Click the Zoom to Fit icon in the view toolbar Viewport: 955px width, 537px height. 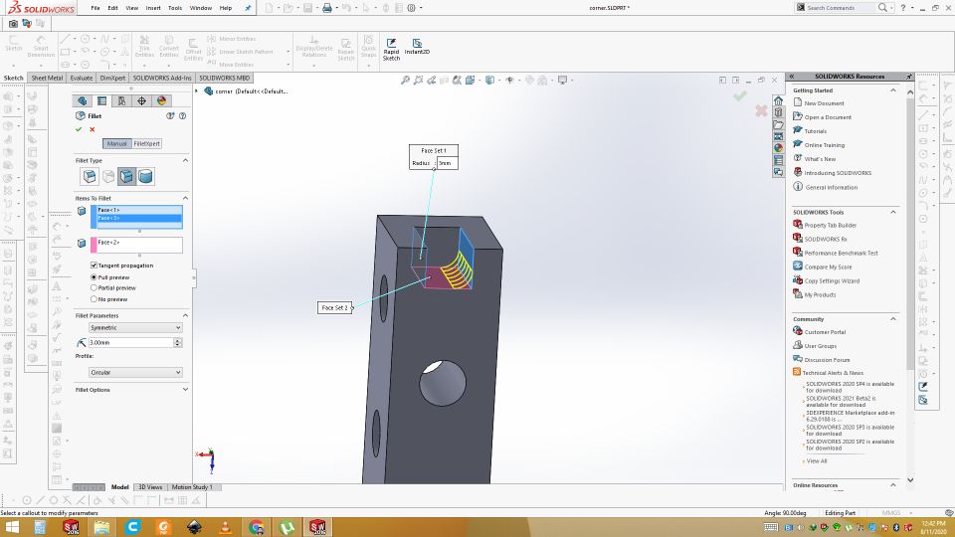pyautogui.click(x=405, y=80)
